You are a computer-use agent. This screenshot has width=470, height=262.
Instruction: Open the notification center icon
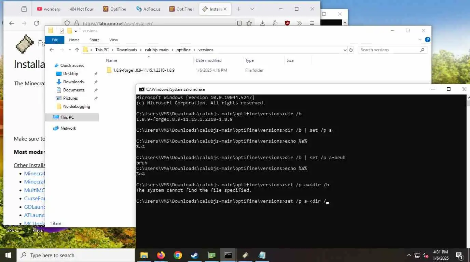(x=459, y=255)
